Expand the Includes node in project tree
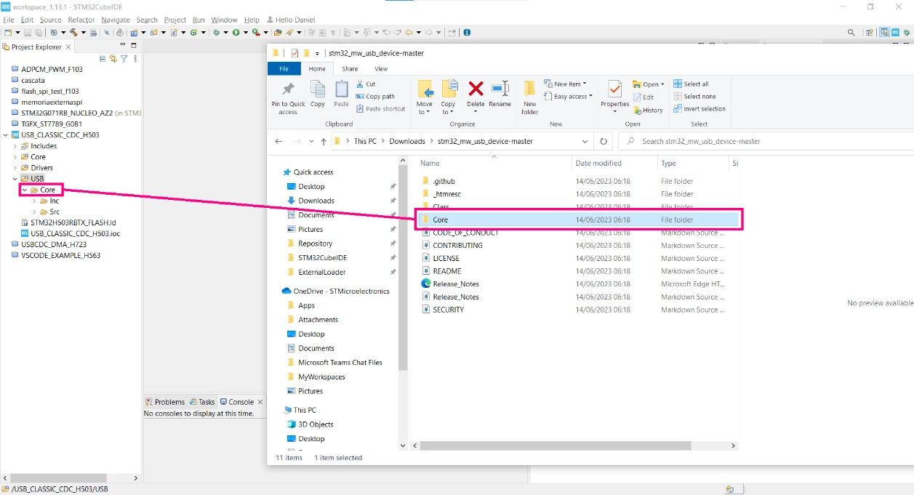The width and height of the screenshot is (914, 495). point(15,146)
